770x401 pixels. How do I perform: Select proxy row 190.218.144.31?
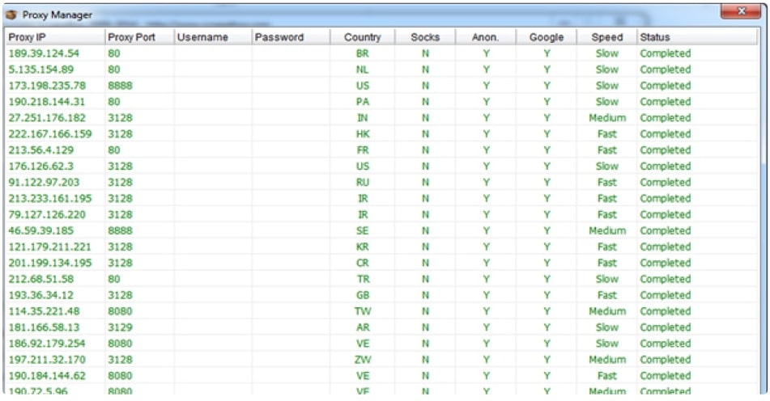tap(382, 102)
